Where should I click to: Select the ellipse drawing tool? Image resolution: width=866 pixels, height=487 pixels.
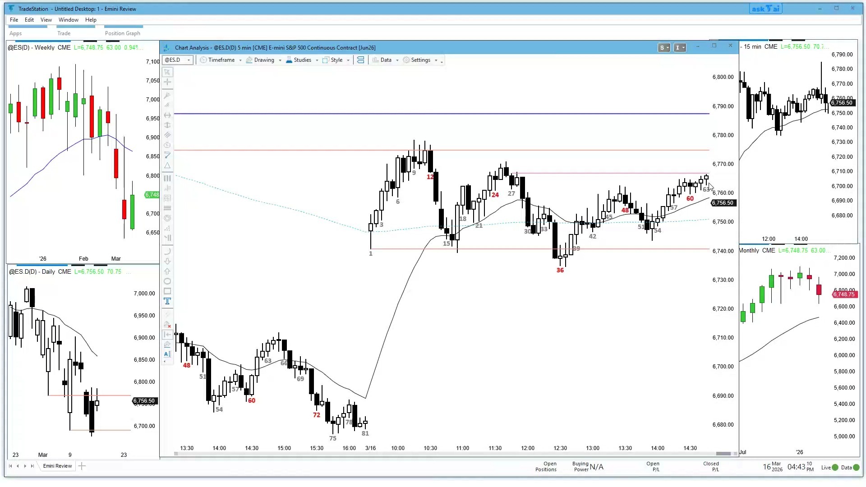[167, 281]
